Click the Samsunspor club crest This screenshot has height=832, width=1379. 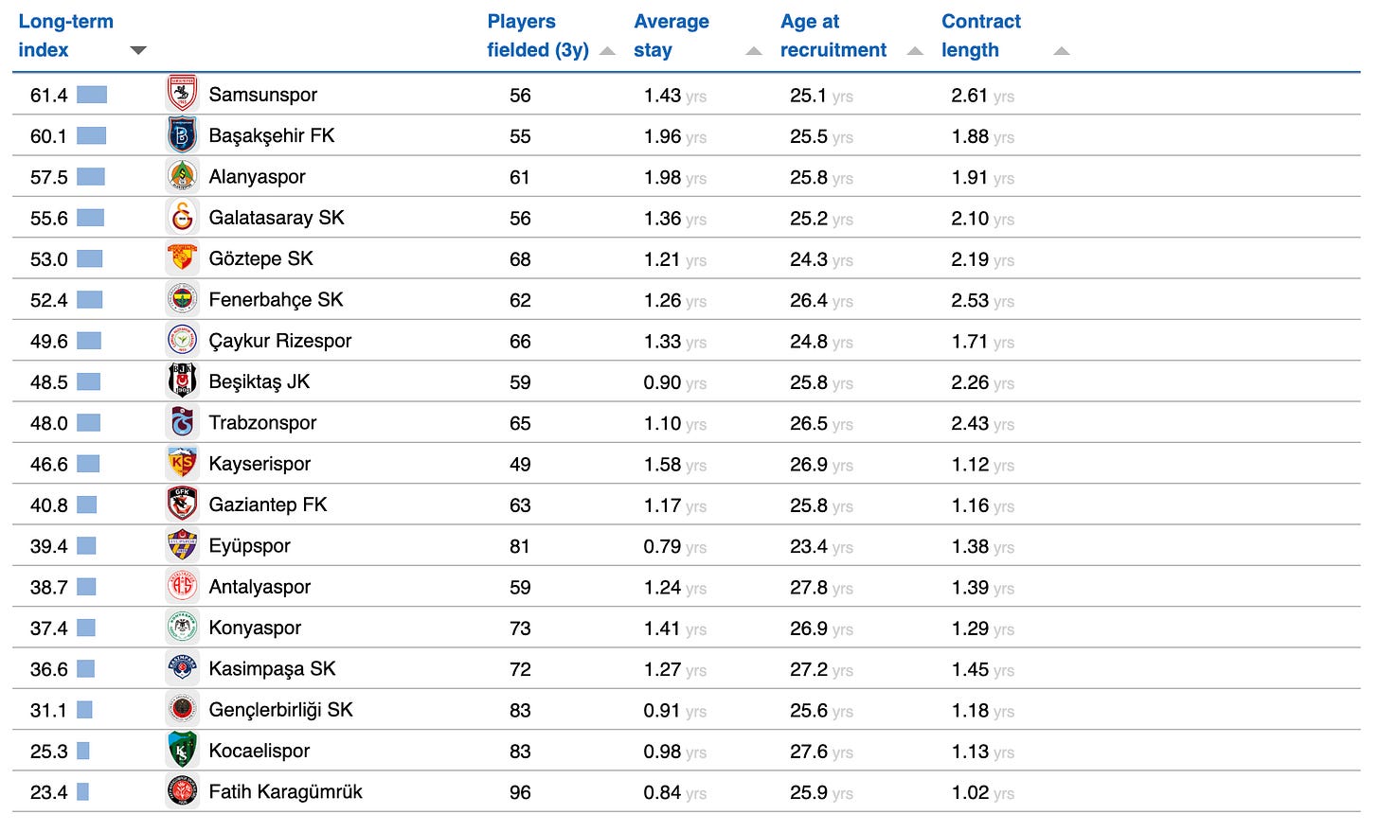coord(182,95)
